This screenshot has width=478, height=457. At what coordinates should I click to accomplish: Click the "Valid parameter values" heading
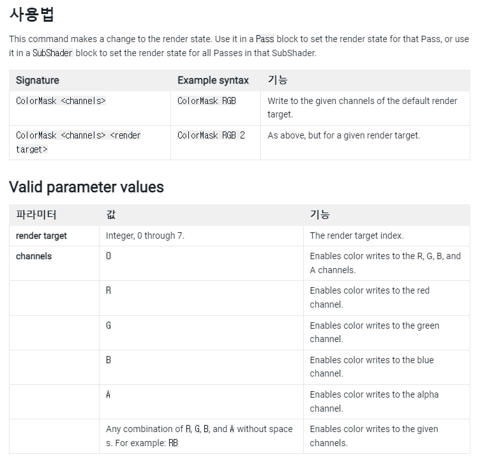tap(86, 187)
